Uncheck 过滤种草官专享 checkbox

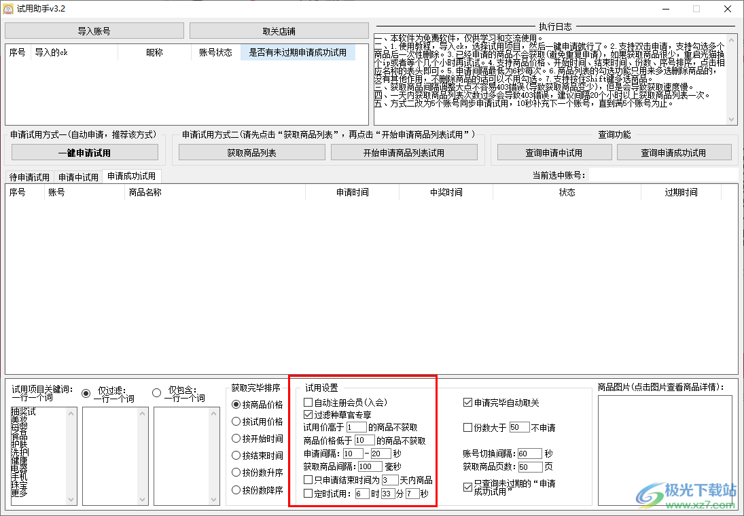point(308,415)
